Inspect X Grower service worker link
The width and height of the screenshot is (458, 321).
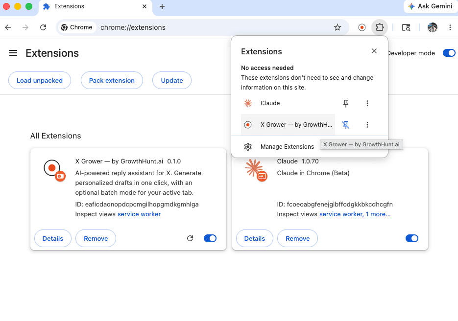139,214
